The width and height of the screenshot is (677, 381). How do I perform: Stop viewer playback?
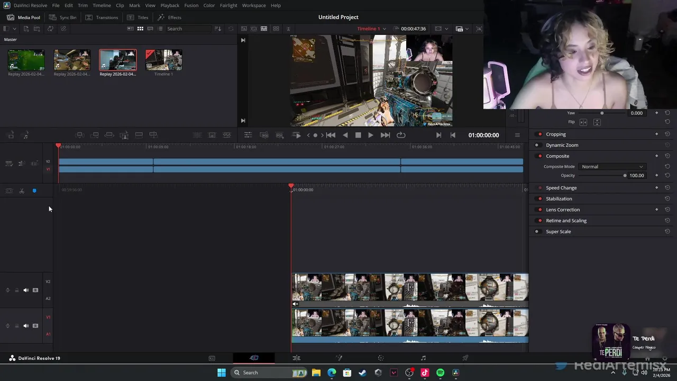click(358, 135)
